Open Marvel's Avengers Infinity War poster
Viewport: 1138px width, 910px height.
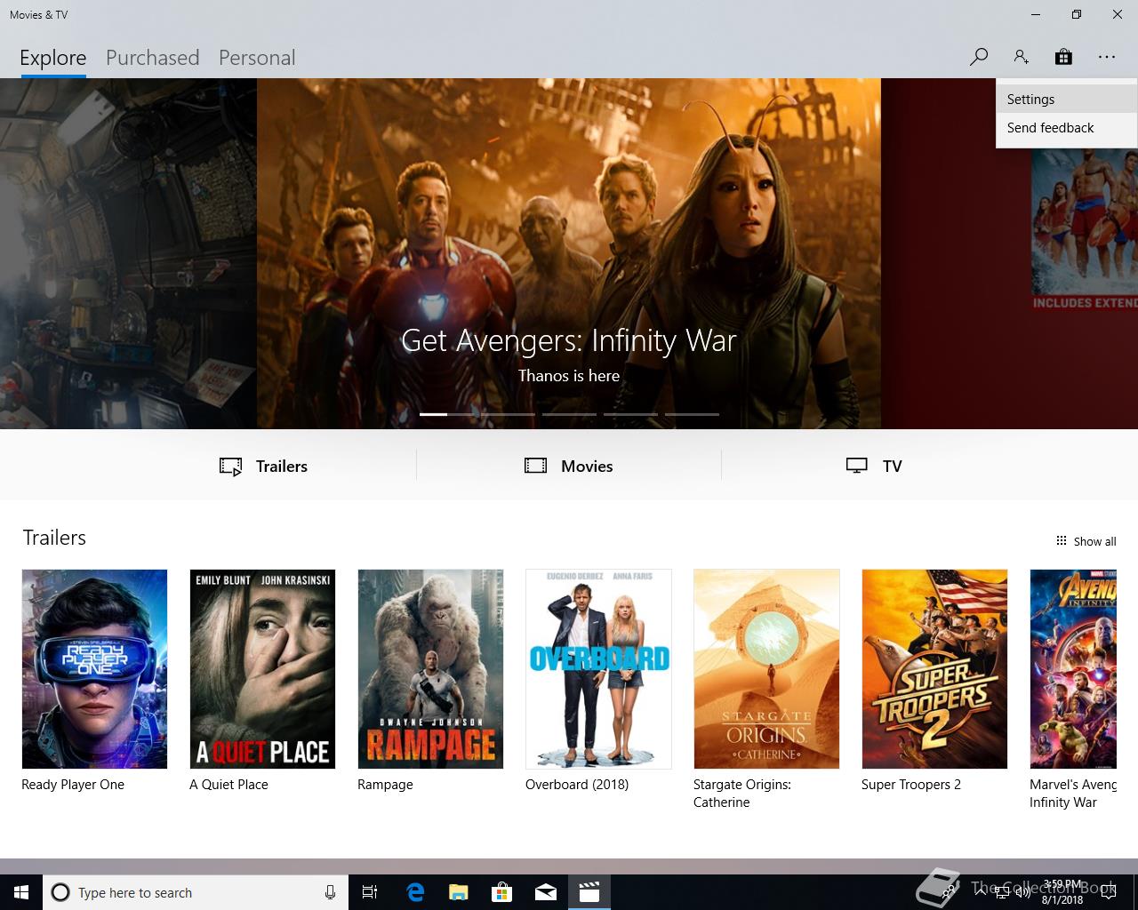(x=1073, y=669)
